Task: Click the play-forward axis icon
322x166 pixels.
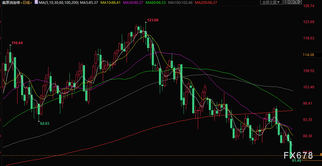Action: coord(295,2)
